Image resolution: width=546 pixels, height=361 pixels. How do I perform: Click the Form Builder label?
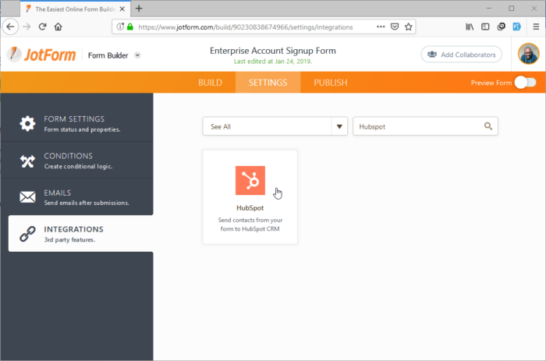pos(108,55)
